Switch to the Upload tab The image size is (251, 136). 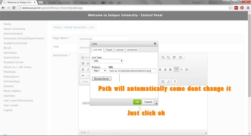coord(120,50)
